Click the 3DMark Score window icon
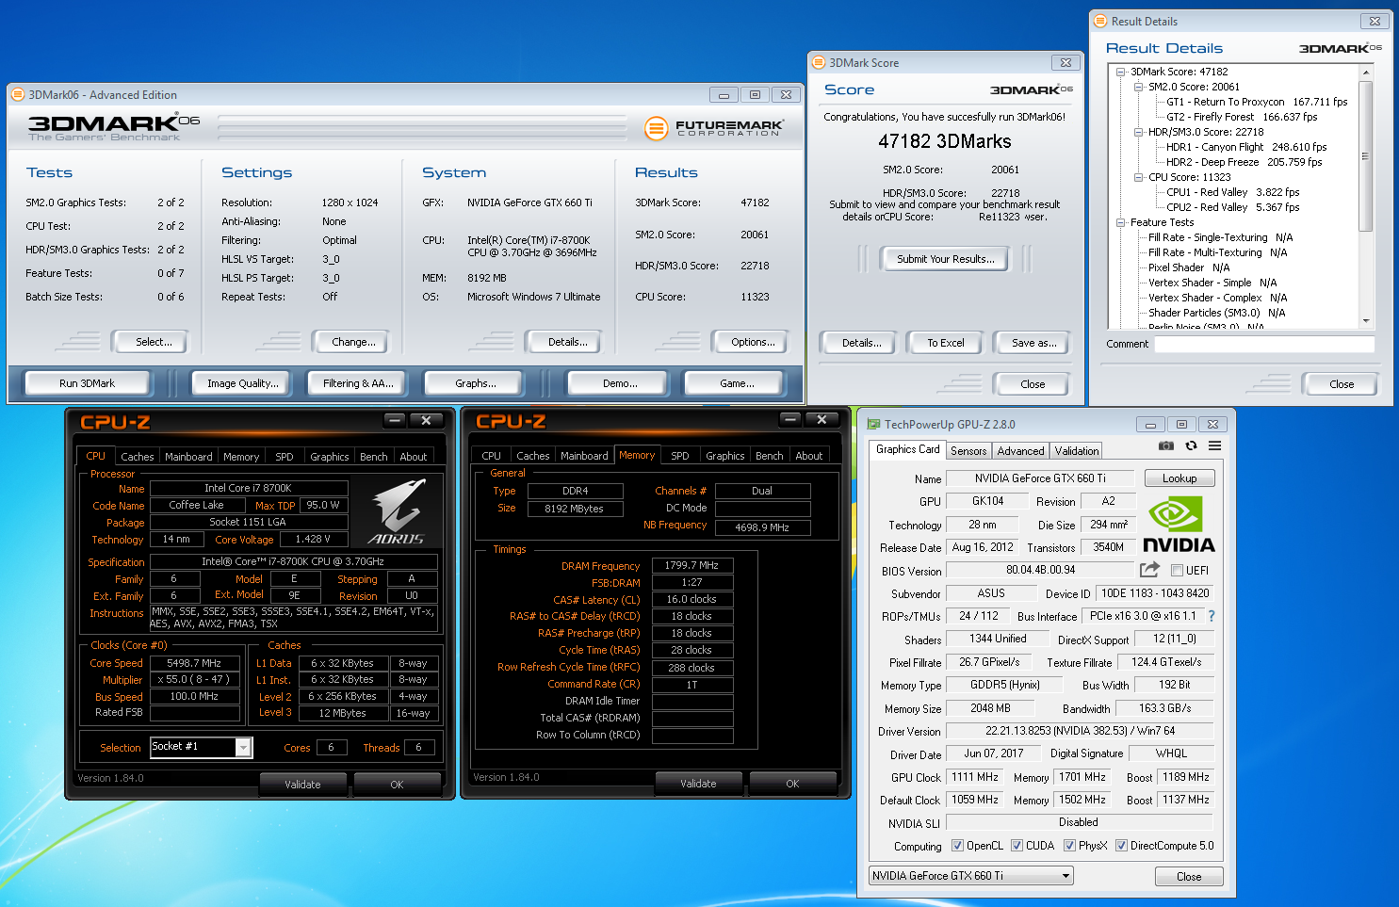1399x907 pixels. 819,63
